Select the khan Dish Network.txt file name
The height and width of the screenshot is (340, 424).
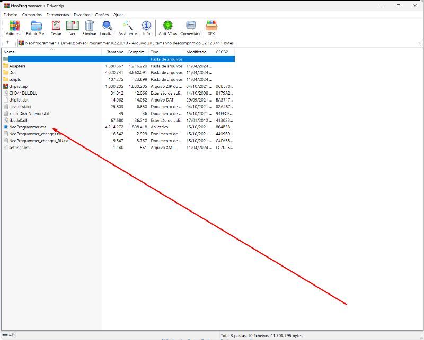29,113
